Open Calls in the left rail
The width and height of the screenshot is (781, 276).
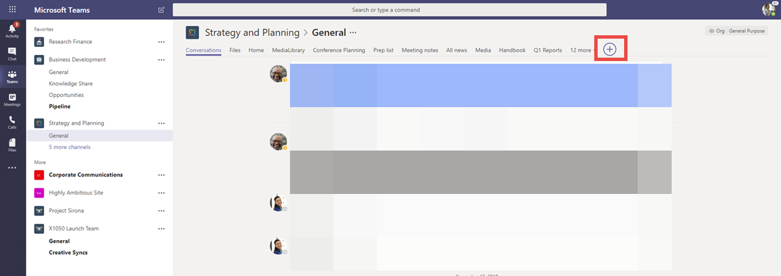[12, 121]
